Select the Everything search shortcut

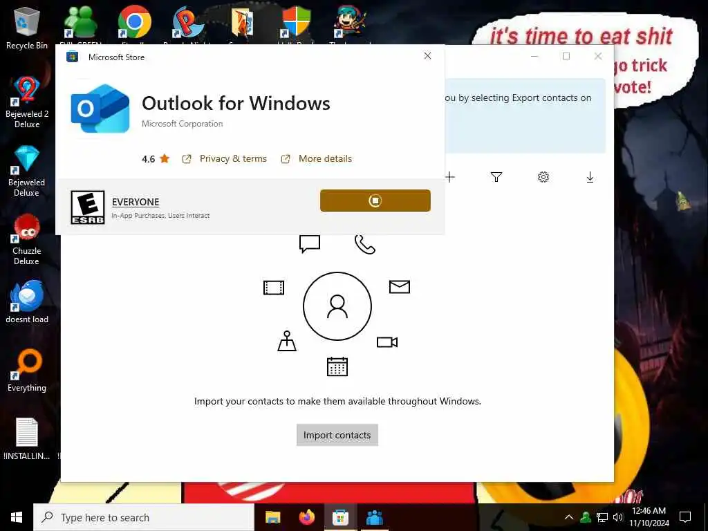pos(27,371)
